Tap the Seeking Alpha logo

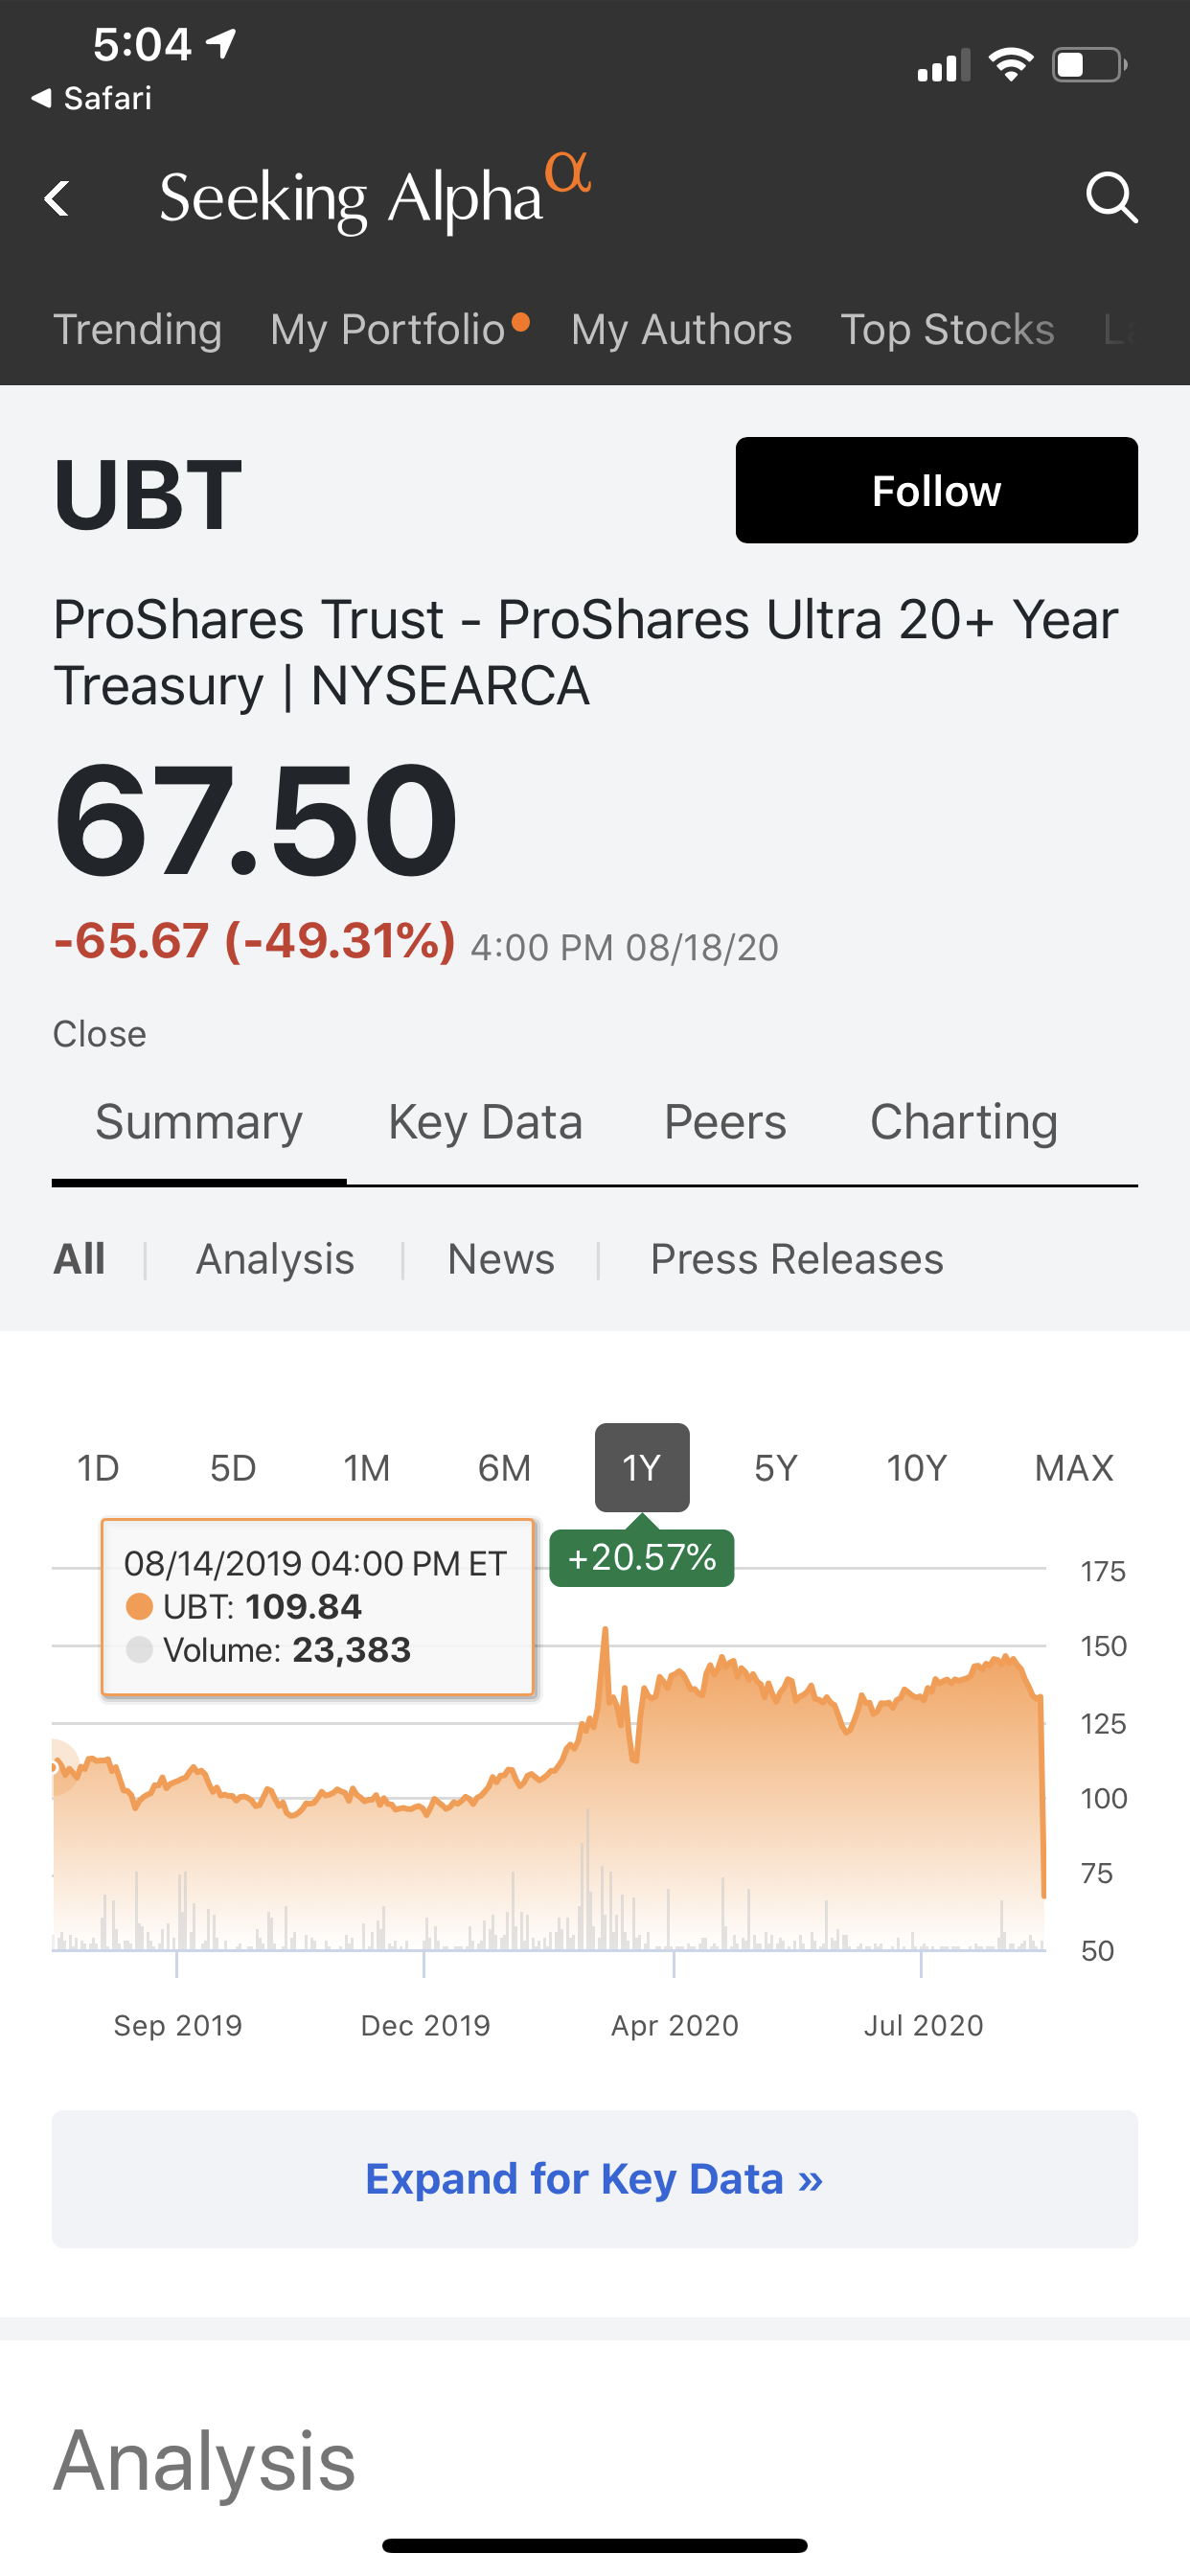tap(374, 195)
